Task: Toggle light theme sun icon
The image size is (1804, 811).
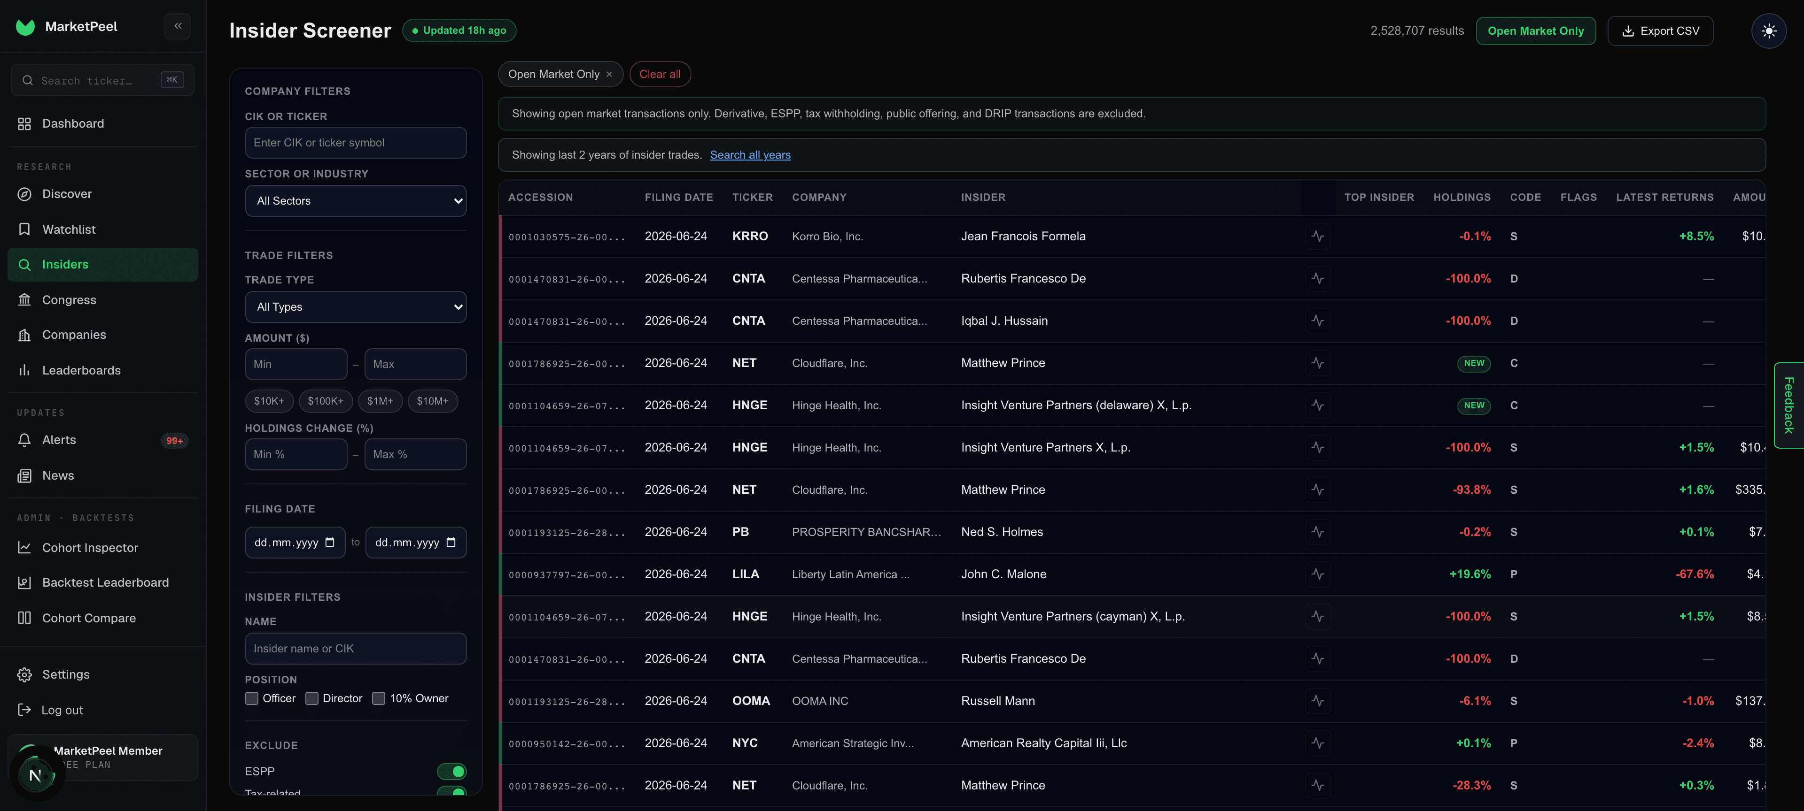Action: (x=1768, y=31)
